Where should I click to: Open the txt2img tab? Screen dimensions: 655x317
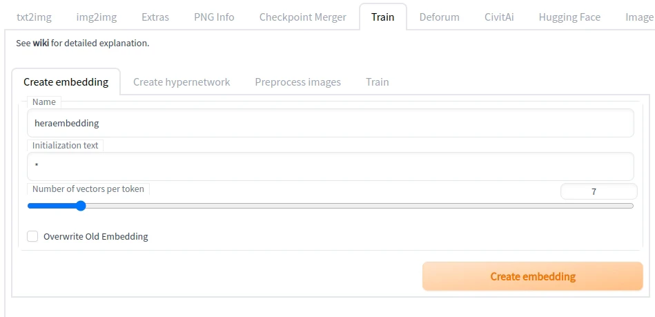point(34,17)
